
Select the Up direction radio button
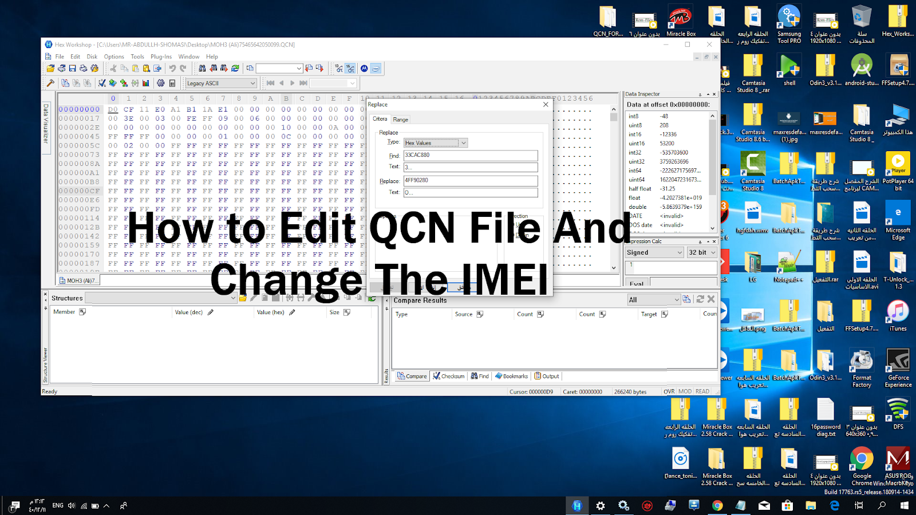512,224
